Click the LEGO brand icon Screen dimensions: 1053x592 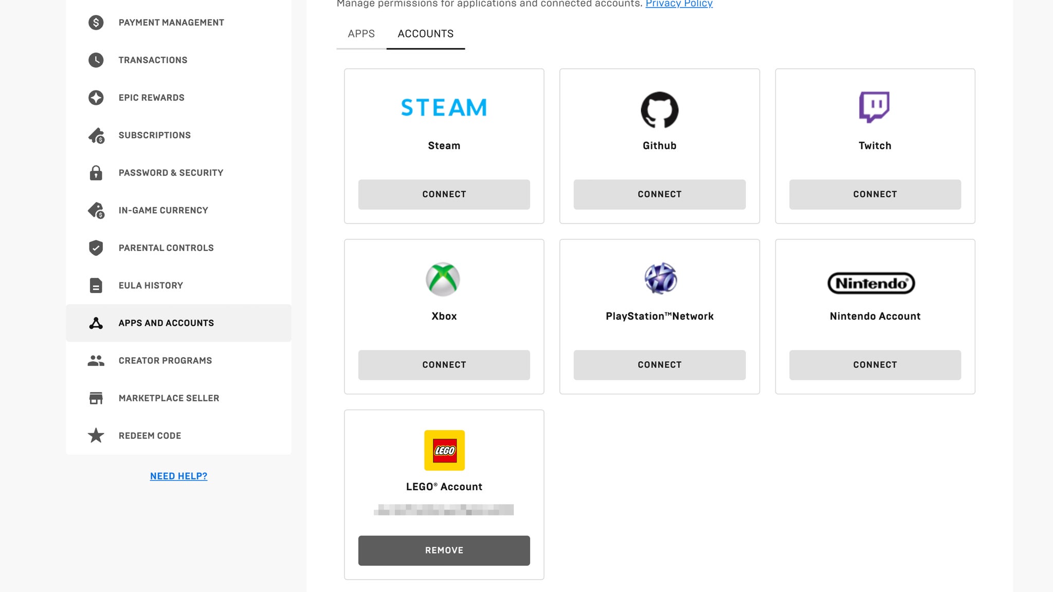pos(444,450)
